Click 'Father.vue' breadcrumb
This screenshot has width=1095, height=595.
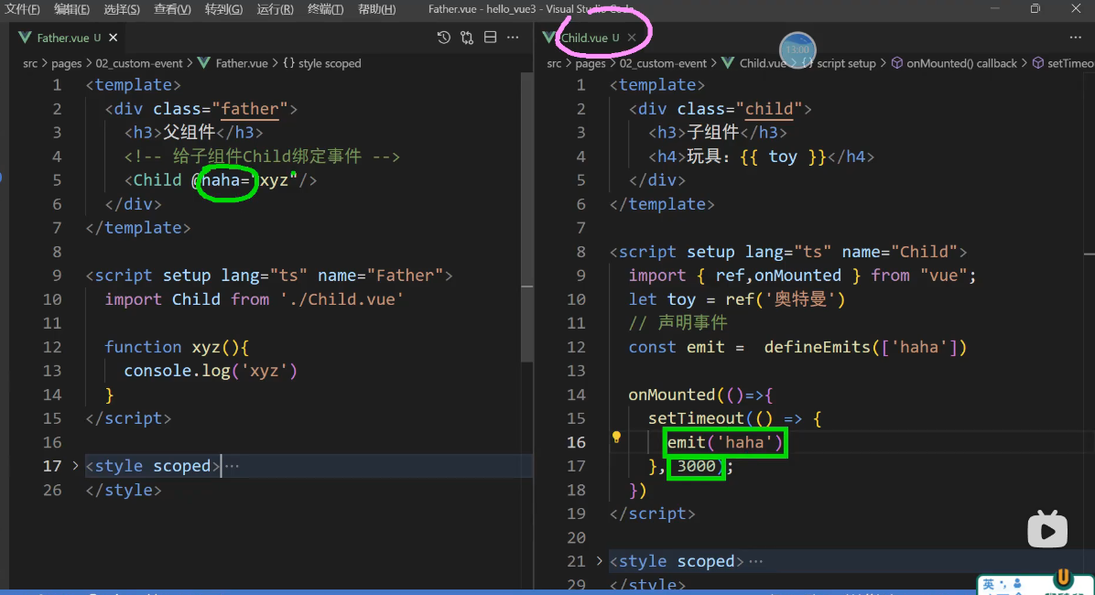[242, 63]
